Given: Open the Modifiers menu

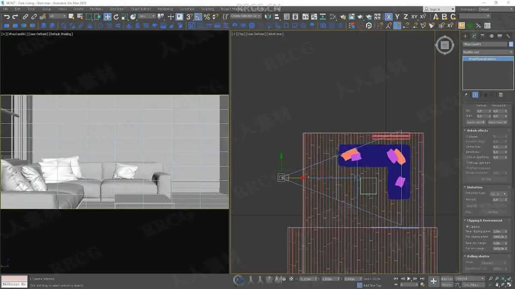Looking at the screenshot, I should click(x=96, y=9).
